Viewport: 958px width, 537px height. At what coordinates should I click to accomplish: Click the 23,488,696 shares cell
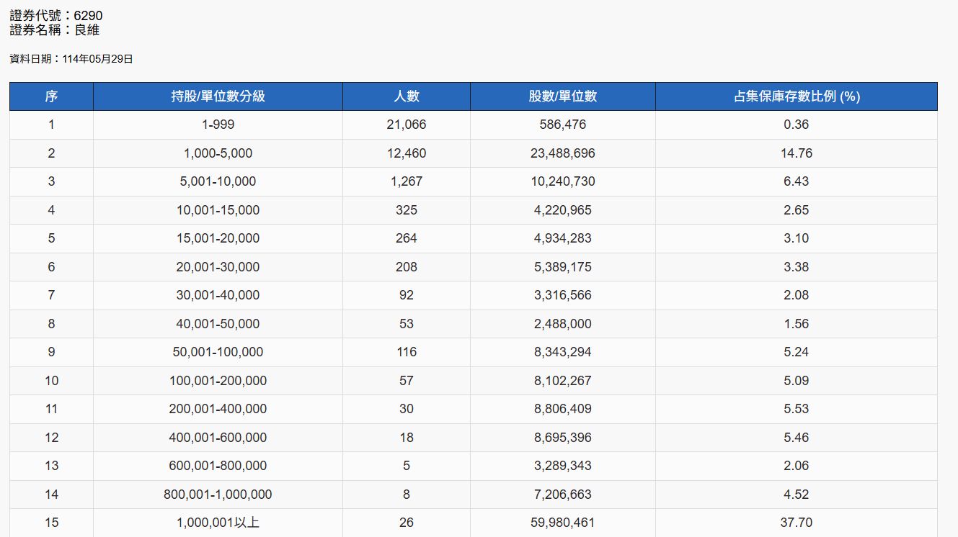pyautogui.click(x=563, y=153)
